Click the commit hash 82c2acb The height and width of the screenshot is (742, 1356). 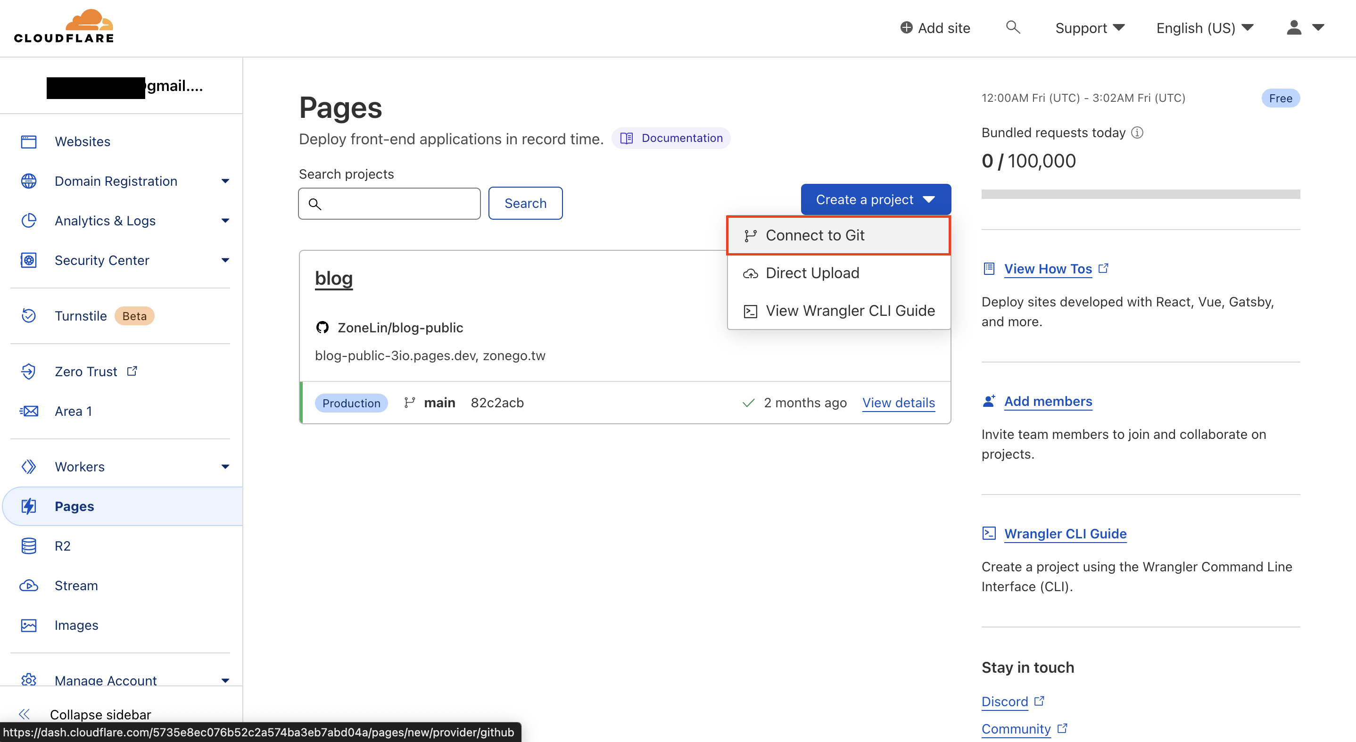pyautogui.click(x=497, y=403)
